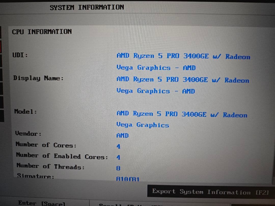Select the Number of Enabled Cores row
Viewport: 275px width, 206px height.
pyautogui.click(x=62, y=157)
